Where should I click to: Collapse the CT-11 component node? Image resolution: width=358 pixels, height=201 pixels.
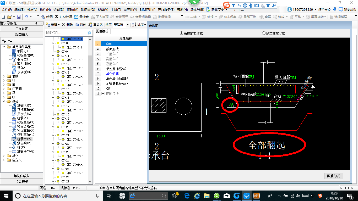pyautogui.click(x=53, y=56)
